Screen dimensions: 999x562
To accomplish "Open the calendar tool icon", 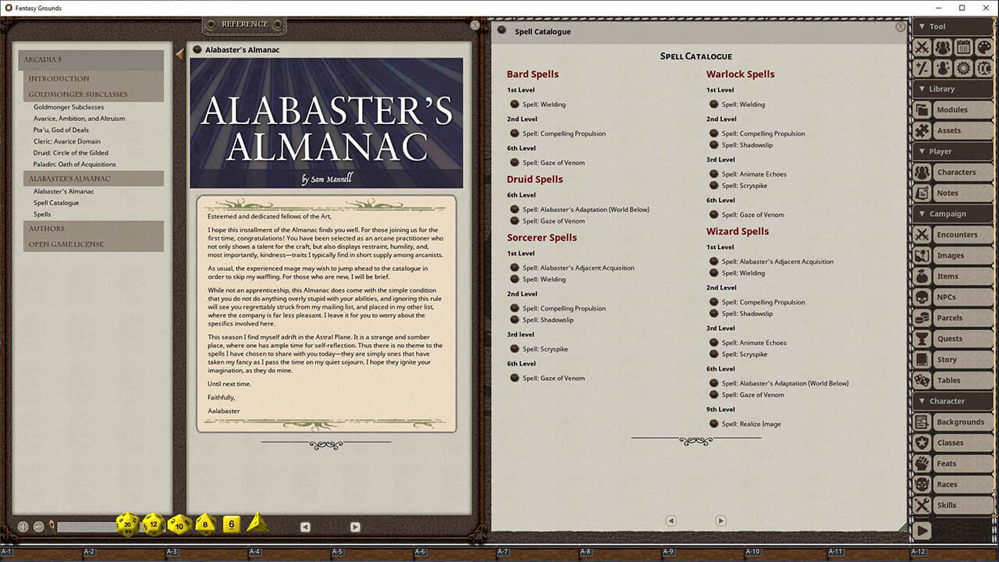I will pyautogui.click(x=963, y=48).
